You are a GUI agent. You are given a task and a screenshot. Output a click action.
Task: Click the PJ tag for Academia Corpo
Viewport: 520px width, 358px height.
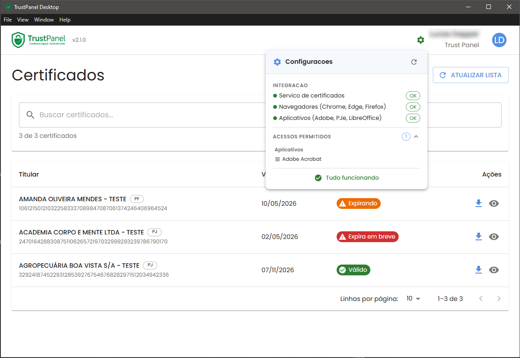(155, 232)
